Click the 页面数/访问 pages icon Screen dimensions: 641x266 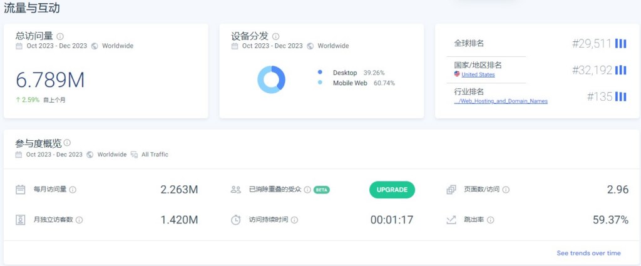(x=451, y=190)
